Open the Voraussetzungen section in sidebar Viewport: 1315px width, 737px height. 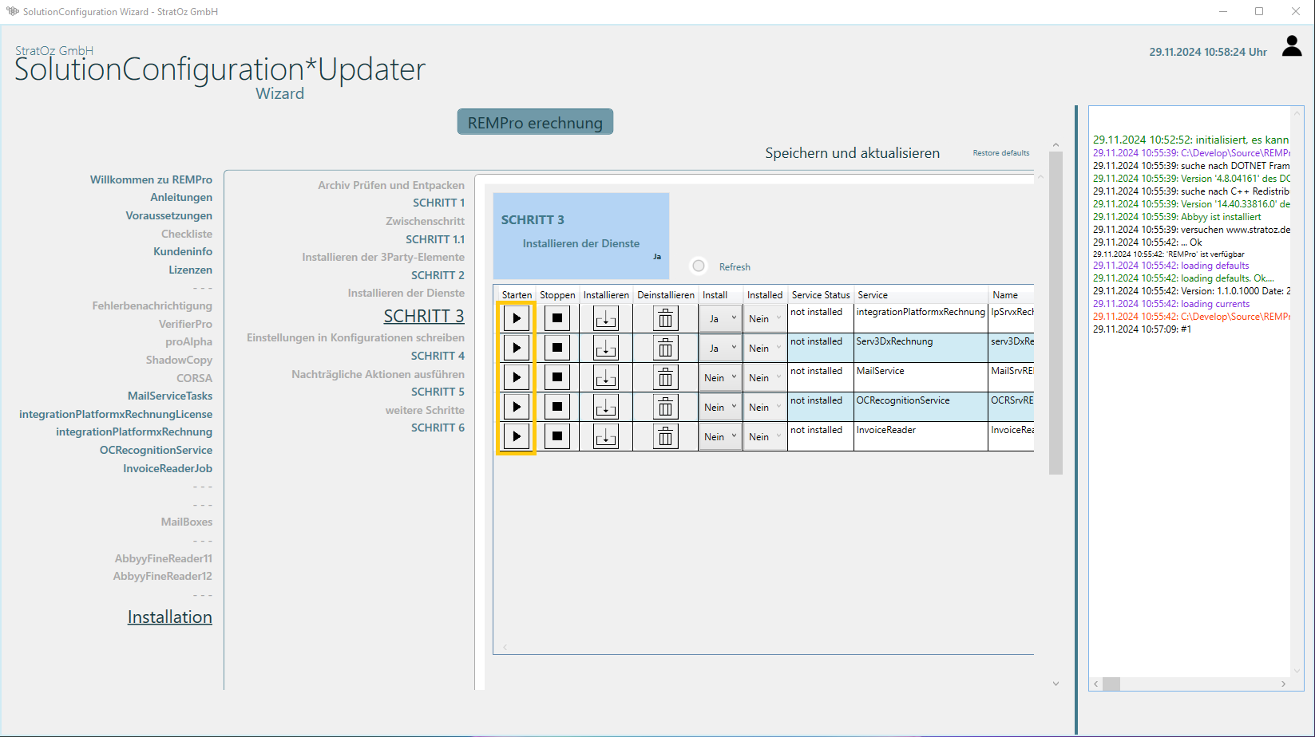coord(168,215)
